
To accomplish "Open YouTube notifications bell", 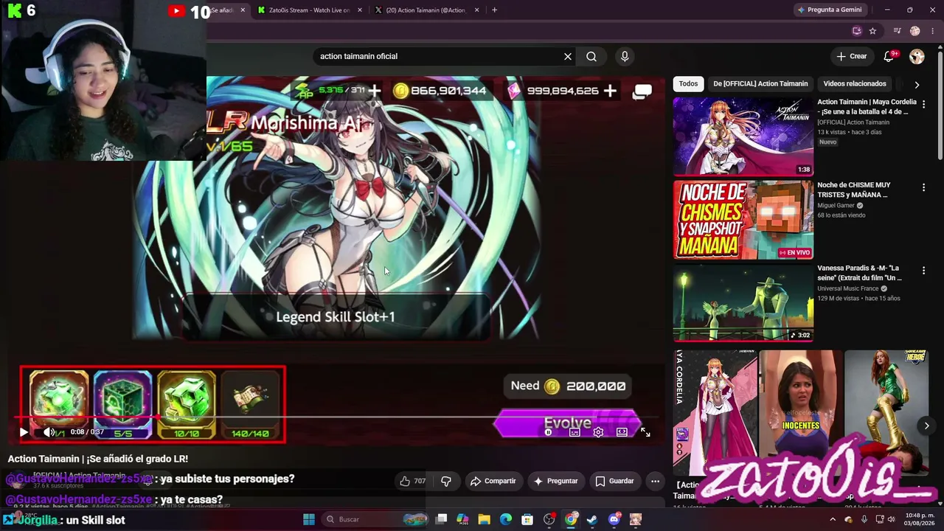I will [x=889, y=56].
